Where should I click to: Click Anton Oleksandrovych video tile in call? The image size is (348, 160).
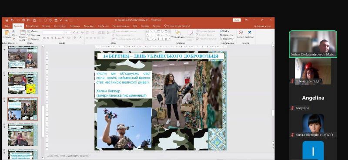coord(313,44)
